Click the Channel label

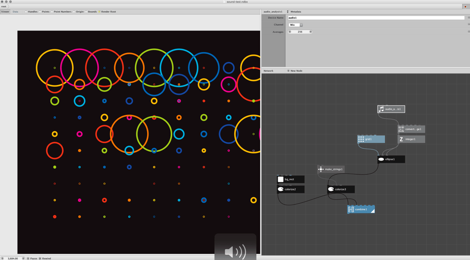[278, 25]
